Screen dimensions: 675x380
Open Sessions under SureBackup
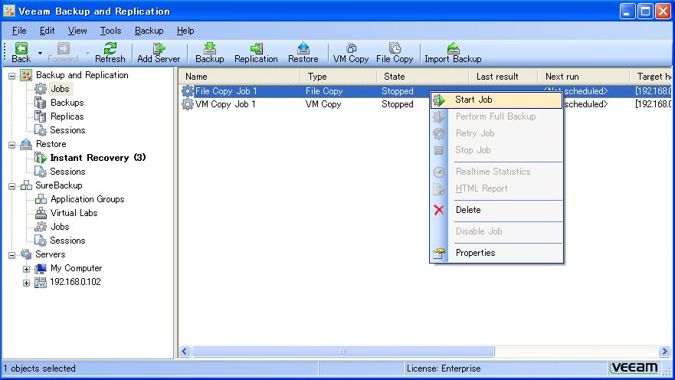pos(67,240)
